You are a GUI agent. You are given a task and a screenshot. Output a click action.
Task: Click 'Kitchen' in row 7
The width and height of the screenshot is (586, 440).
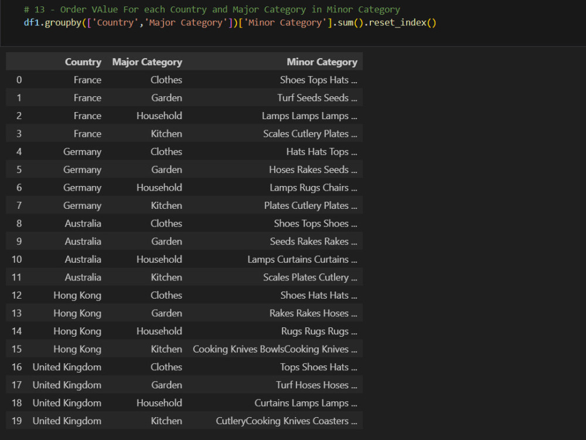point(166,205)
